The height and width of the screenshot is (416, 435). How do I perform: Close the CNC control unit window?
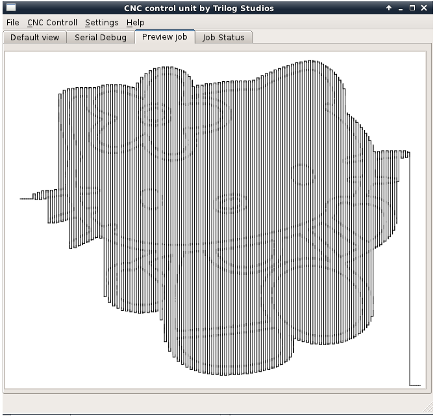(x=425, y=8)
